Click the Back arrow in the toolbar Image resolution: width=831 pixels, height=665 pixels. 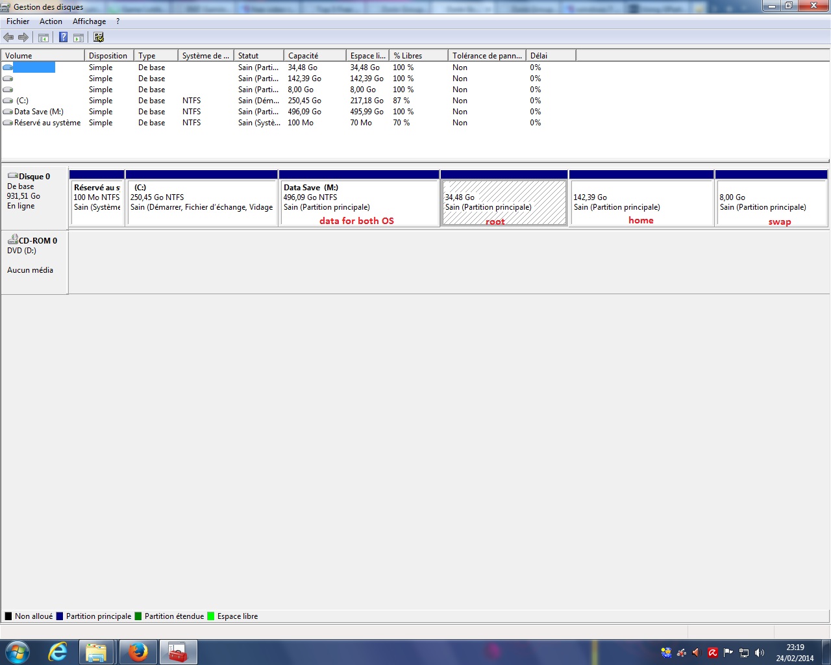8,38
